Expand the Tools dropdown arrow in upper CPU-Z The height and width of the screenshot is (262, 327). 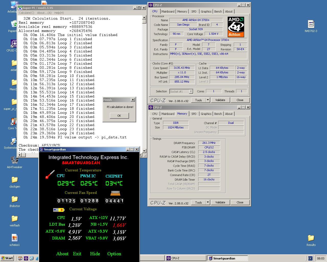pos(208,100)
